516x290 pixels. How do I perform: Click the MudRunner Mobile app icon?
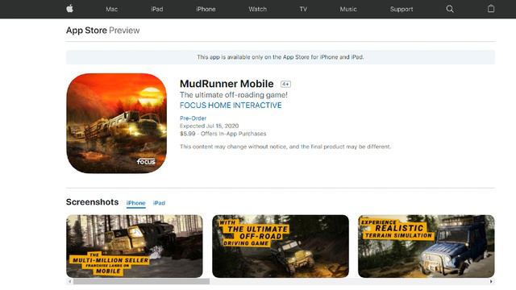116,123
